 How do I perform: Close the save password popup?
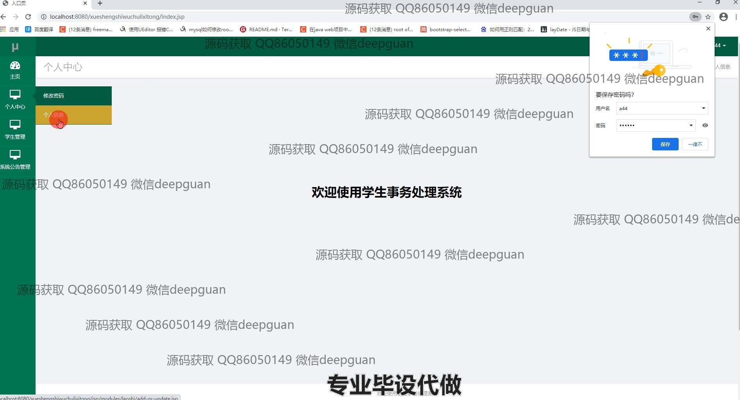tap(708, 29)
